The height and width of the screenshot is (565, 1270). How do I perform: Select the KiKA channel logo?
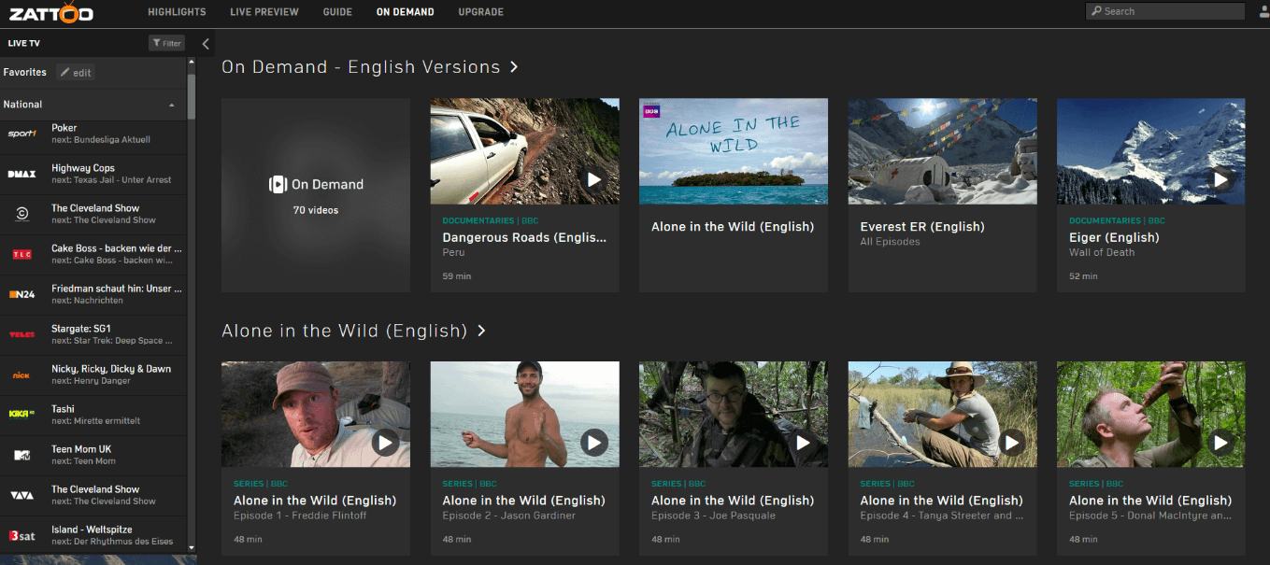pos(22,415)
